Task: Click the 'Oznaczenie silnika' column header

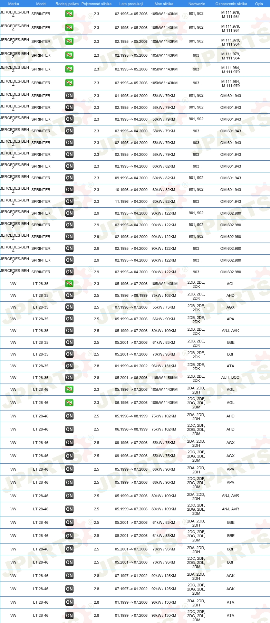Action: (x=231, y=4)
